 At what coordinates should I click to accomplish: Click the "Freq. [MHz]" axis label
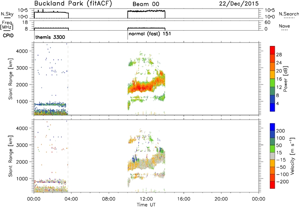click(x=7, y=25)
